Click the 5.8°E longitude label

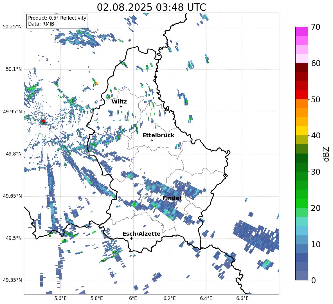point(97,298)
